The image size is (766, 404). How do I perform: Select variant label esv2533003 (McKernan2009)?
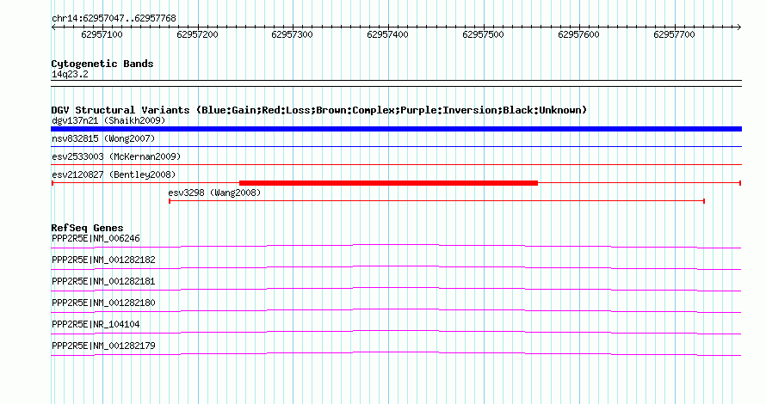coord(116,156)
